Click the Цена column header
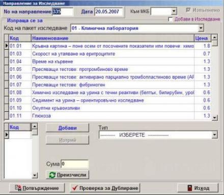The width and height of the screenshot is (224, 195). [203, 38]
